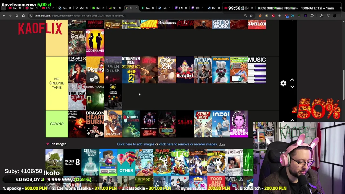Open the browser home page icon
The height and width of the screenshot is (194, 345).
pyautogui.click(x=23, y=16)
